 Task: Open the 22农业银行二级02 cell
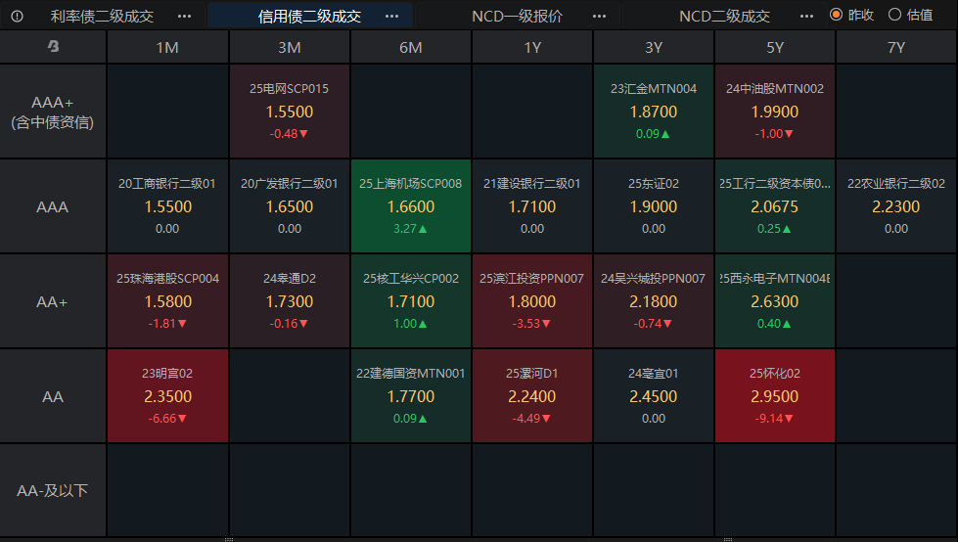click(x=896, y=206)
